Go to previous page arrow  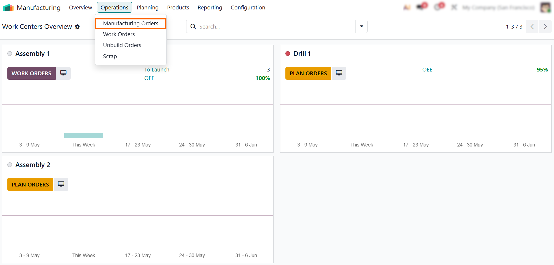click(532, 26)
